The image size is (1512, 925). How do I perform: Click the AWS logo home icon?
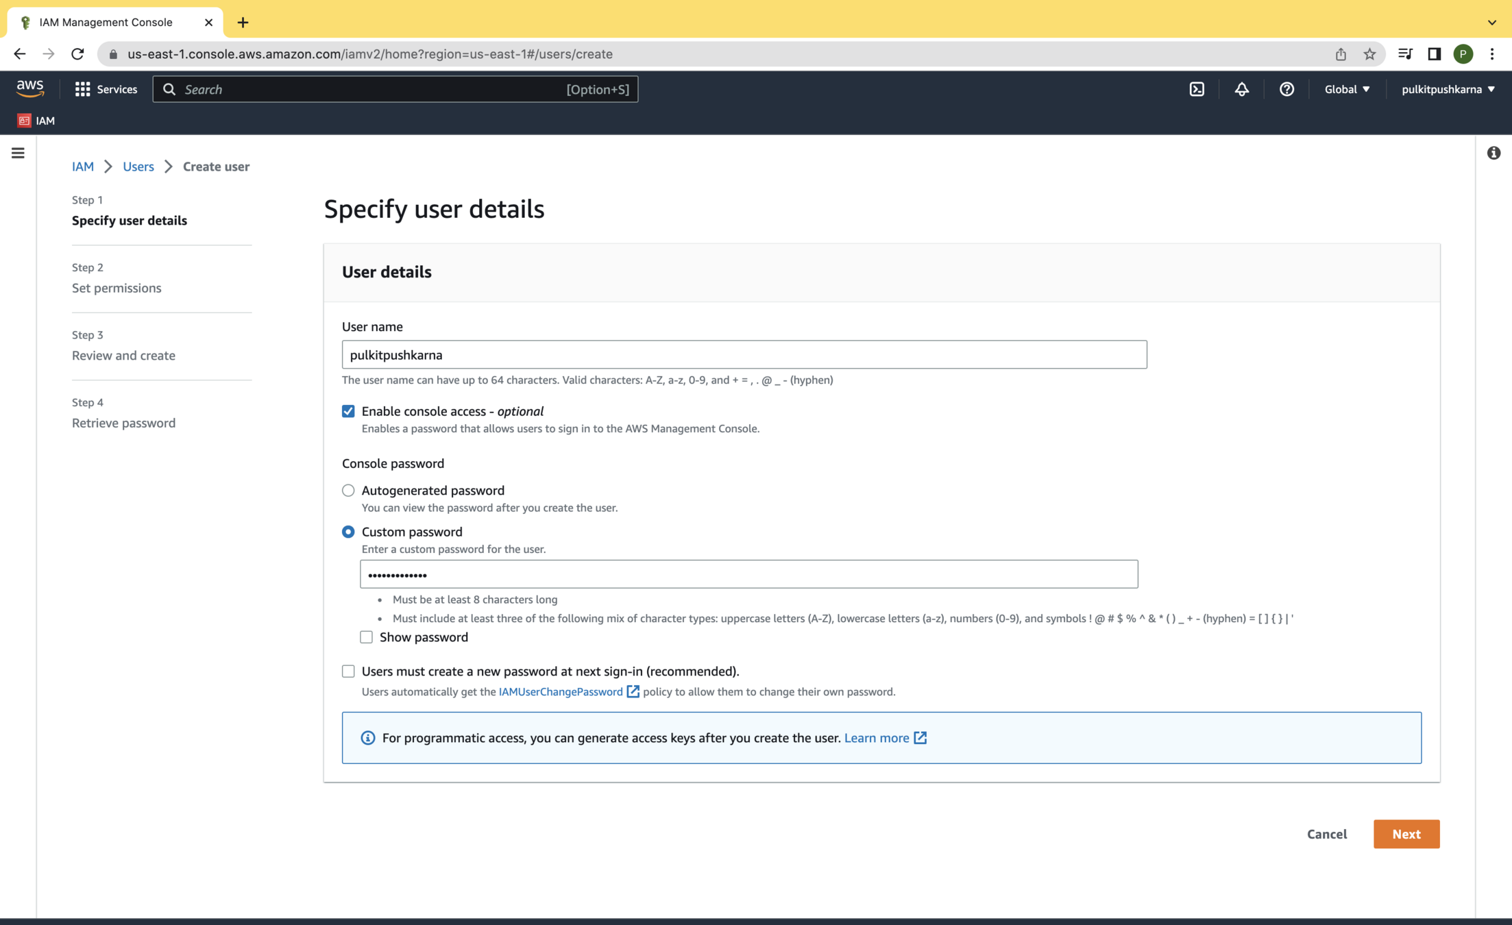tap(30, 88)
